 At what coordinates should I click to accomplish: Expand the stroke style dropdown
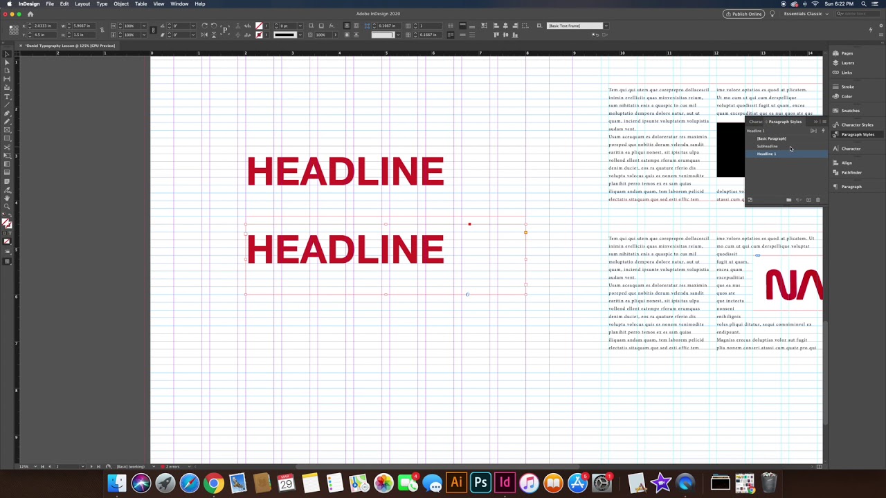(300, 35)
